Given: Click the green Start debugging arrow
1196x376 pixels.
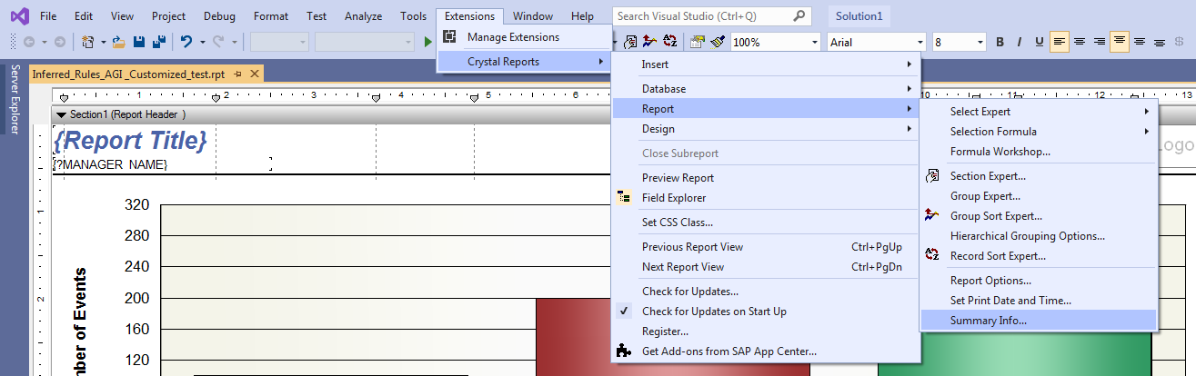Looking at the screenshot, I should [x=428, y=42].
